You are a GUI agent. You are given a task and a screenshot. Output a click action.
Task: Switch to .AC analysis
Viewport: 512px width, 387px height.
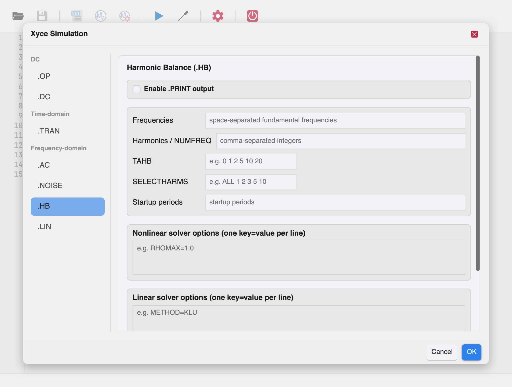coord(68,165)
